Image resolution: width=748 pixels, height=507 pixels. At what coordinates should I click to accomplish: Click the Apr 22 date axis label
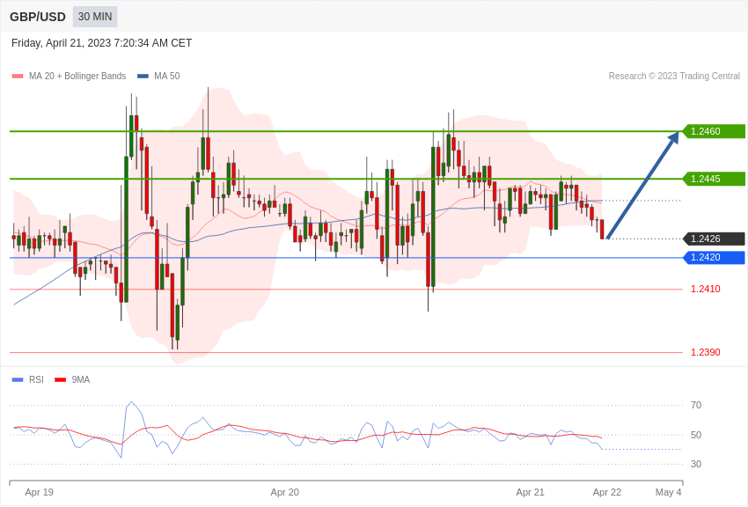pyautogui.click(x=607, y=492)
